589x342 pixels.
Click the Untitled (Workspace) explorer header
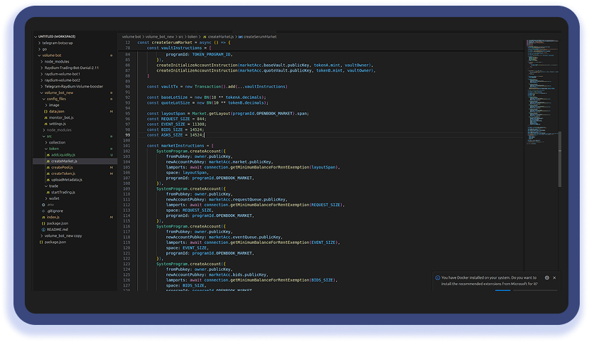coord(57,36)
